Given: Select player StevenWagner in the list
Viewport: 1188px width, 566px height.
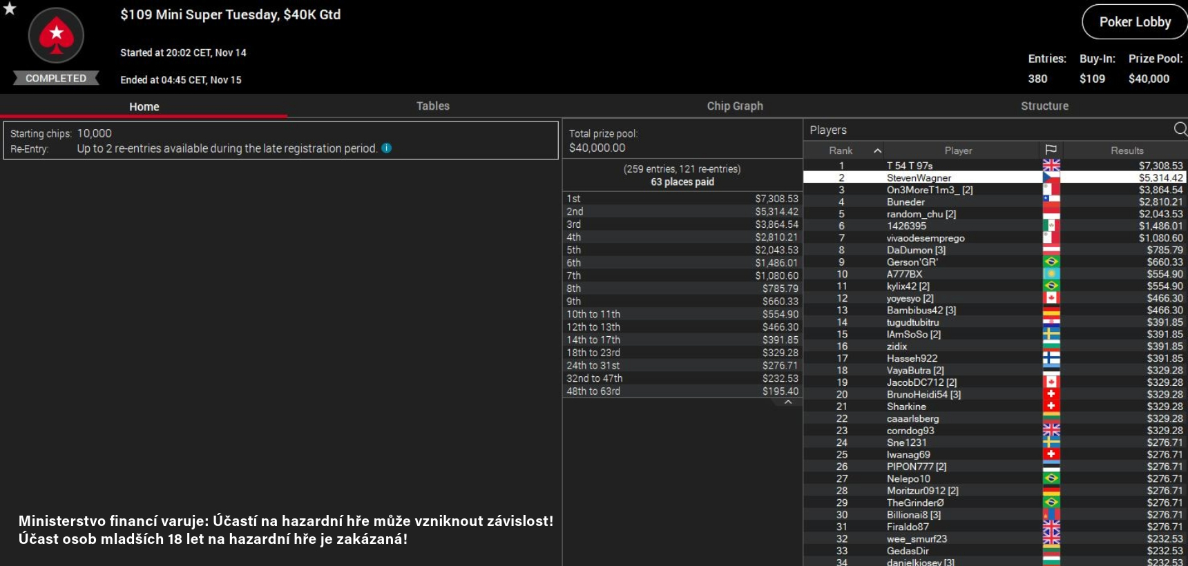Looking at the screenshot, I should point(919,178).
